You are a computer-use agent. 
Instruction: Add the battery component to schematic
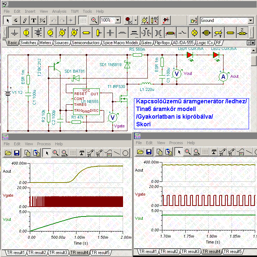(x=38, y=33)
